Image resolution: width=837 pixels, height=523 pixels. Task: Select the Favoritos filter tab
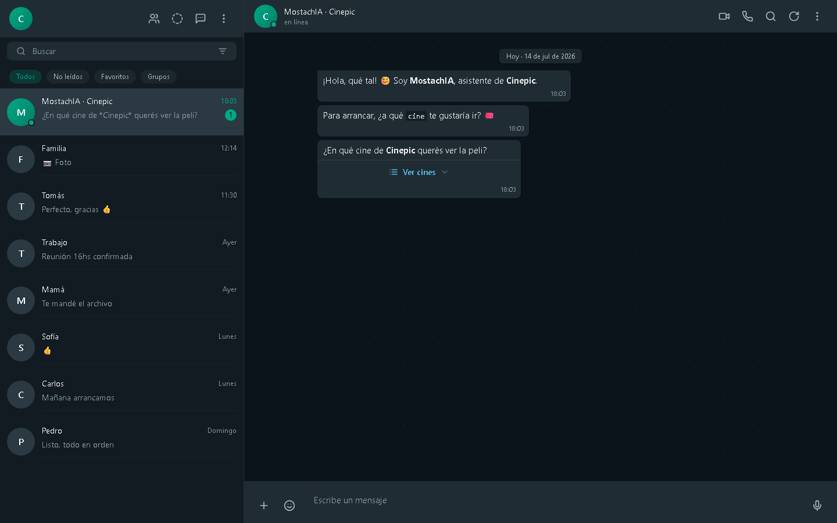coord(115,77)
